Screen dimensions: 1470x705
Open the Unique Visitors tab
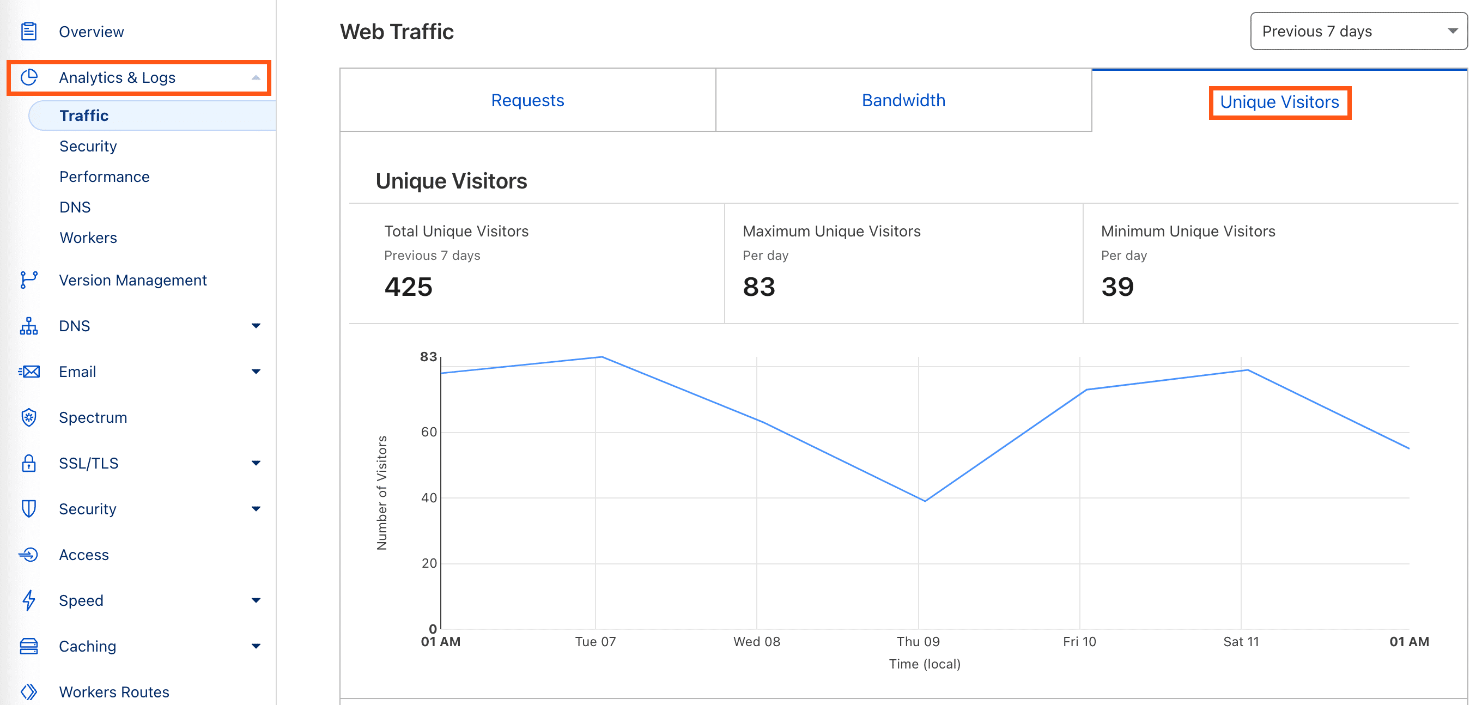[x=1279, y=102]
